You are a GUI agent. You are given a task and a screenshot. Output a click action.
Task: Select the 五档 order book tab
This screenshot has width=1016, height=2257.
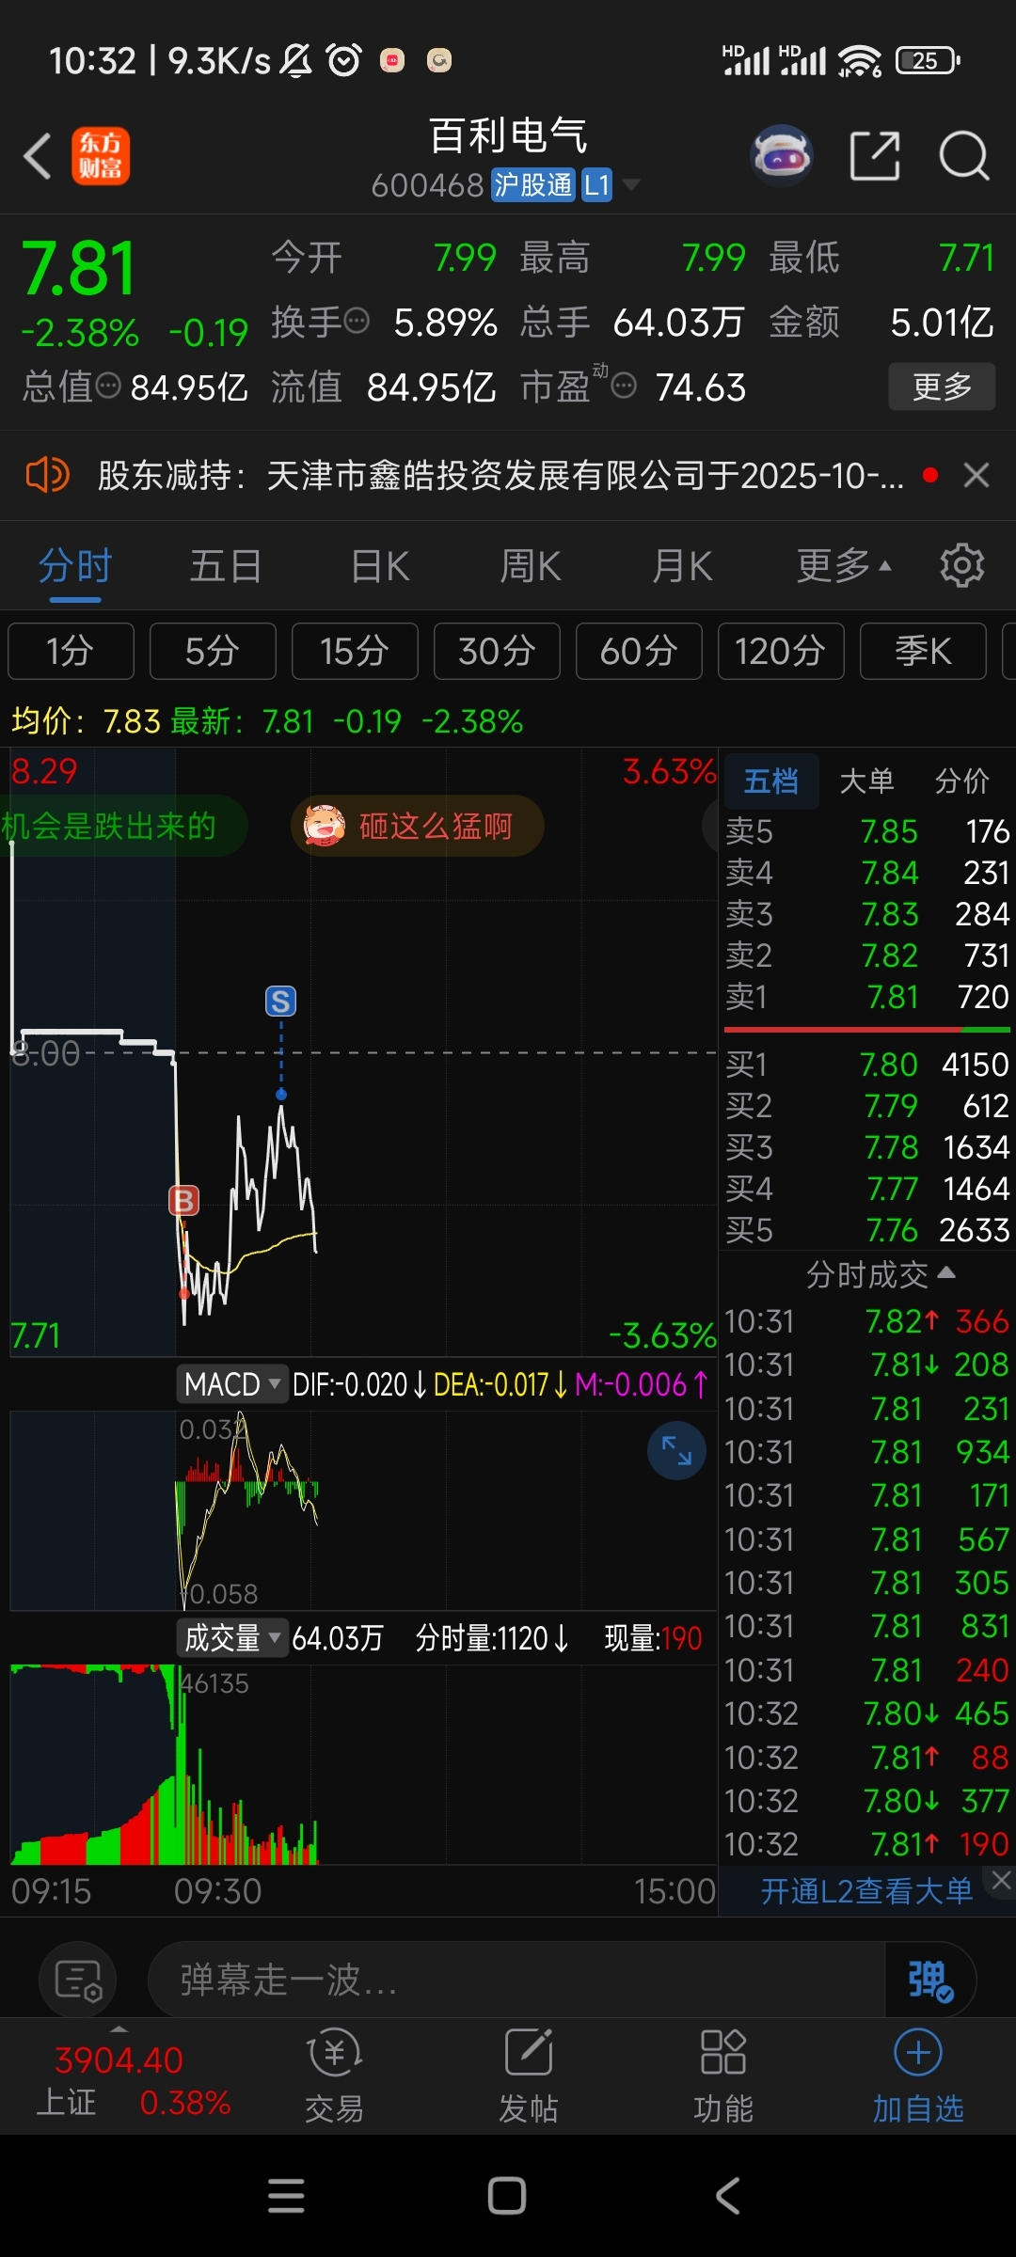[x=771, y=781]
